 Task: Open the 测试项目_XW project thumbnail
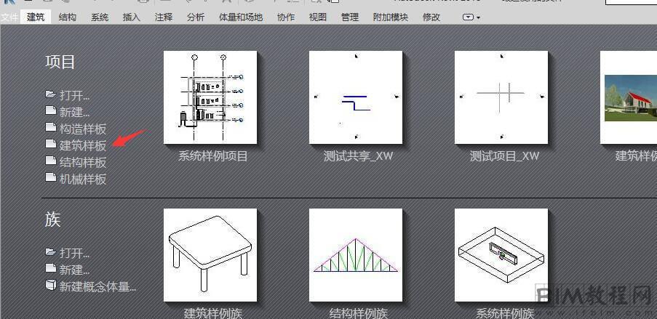coord(501,97)
